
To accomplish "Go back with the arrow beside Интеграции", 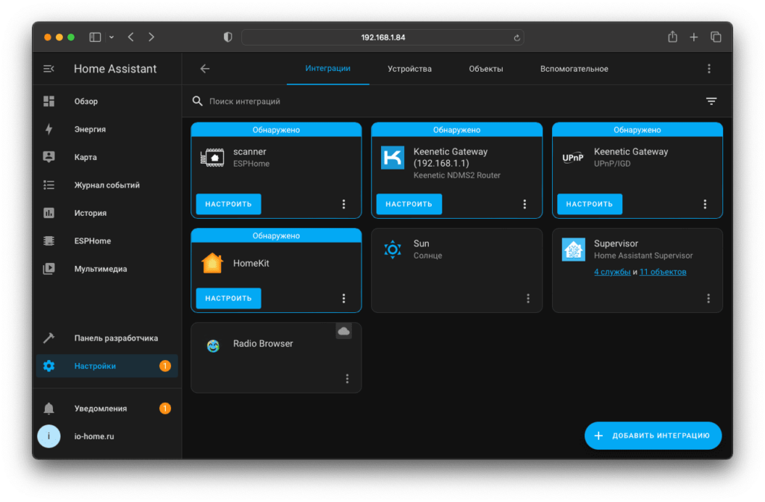I will click(x=205, y=69).
